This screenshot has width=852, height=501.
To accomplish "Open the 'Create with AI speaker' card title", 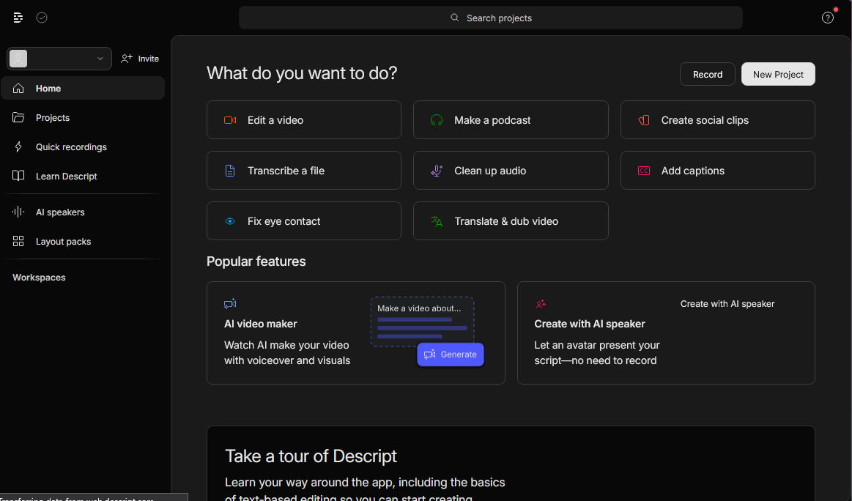I will (x=590, y=324).
